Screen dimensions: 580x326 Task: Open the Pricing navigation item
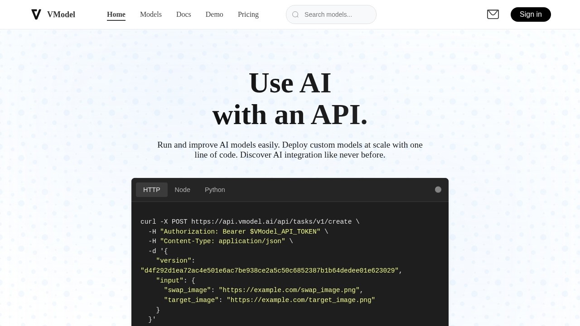coord(248,14)
